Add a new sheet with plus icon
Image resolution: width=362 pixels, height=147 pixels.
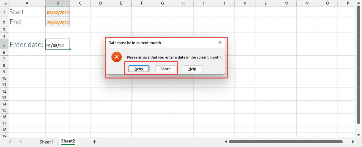pyautogui.click(x=94, y=142)
